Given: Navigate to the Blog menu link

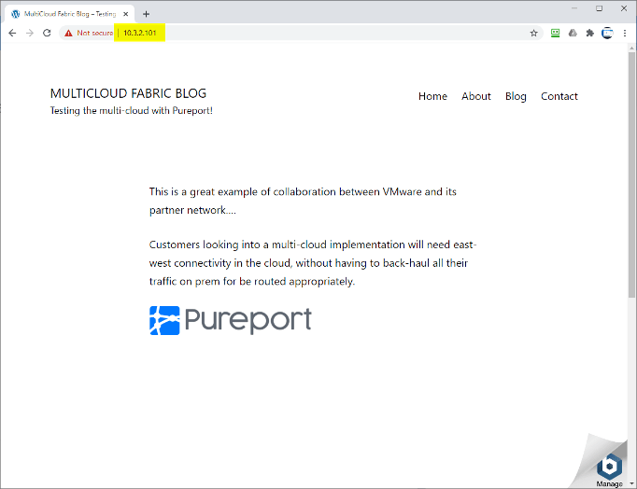Looking at the screenshot, I should pos(516,96).
